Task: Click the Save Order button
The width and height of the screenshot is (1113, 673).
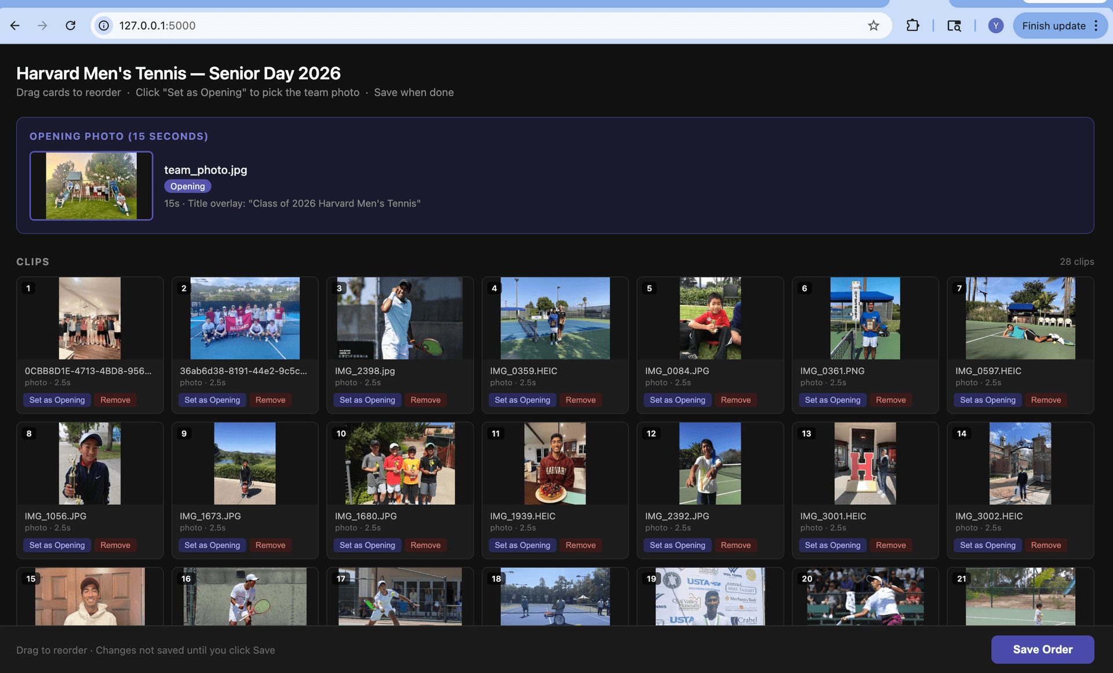Action: coord(1042,649)
